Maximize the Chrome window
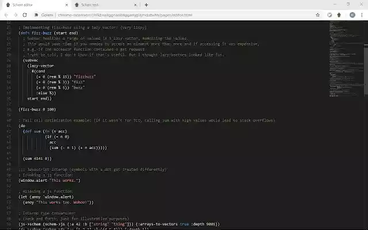Image resolution: width=368 pixels, height=230 pixels. pyautogui.click(x=348, y=4)
